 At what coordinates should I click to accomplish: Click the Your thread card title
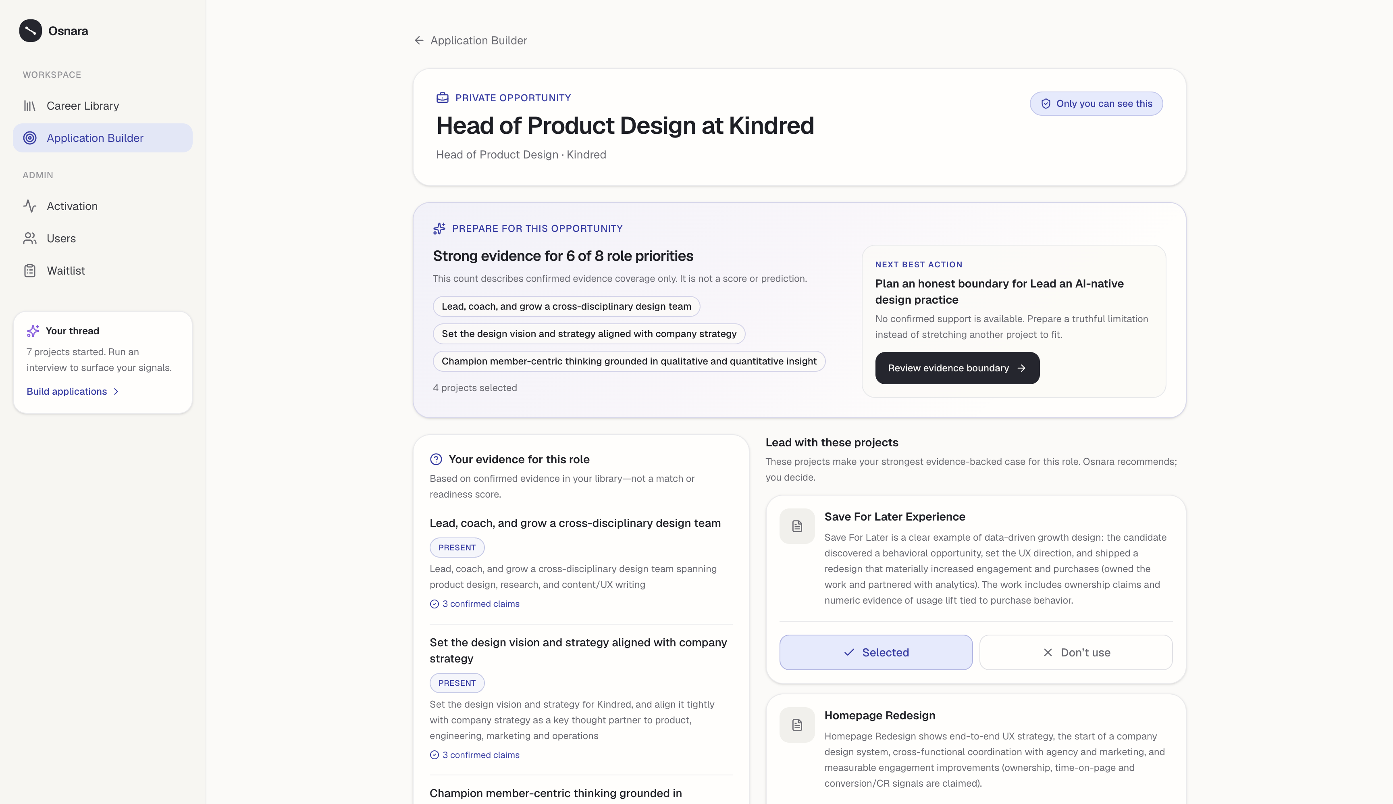pyautogui.click(x=72, y=331)
